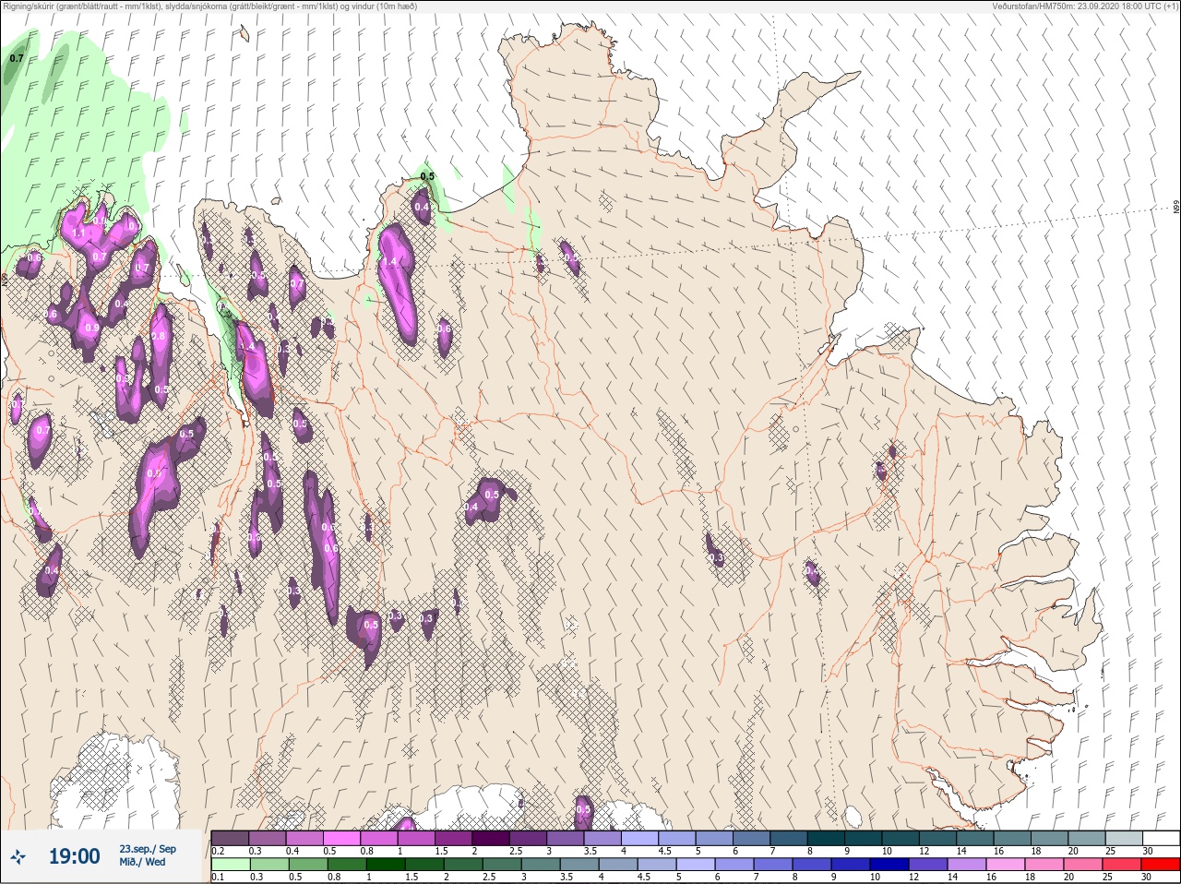This screenshot has width=1181, height=884.
Task: Click the Veðurstofan logo icon beside 19:00
Action: coord(18,857)
